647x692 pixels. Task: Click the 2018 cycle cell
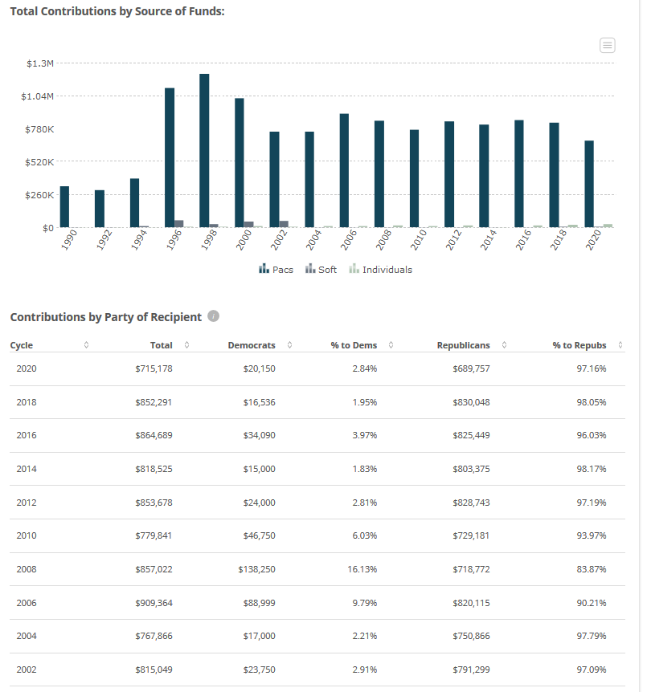click(x=27, y=402)
